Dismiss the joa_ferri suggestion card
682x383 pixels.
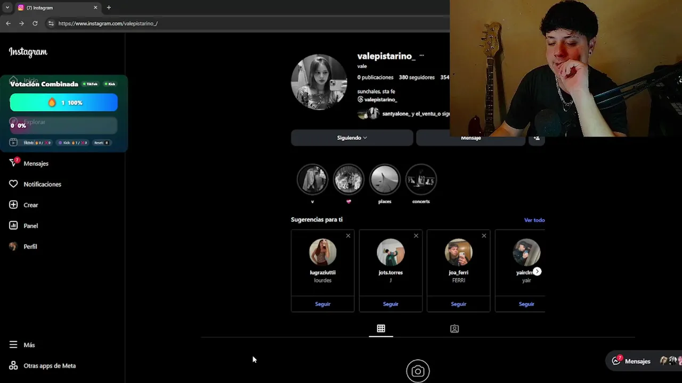(x=484, y=236)
